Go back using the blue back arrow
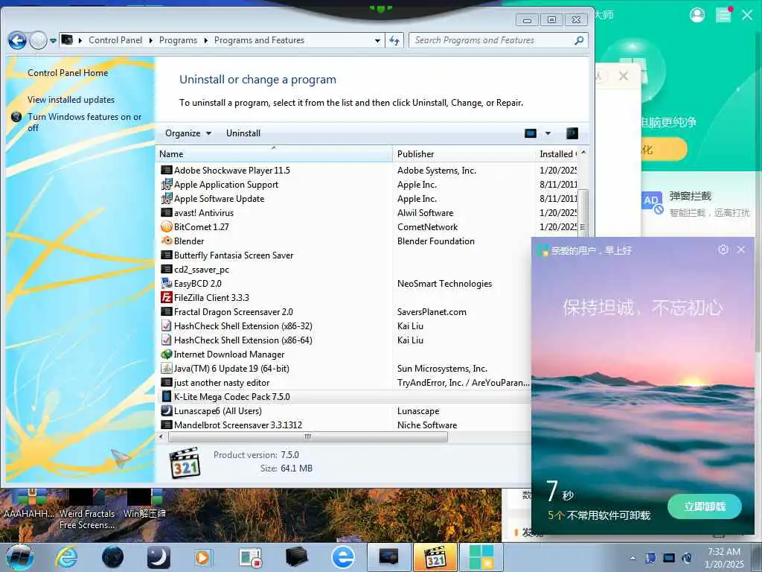Image resolution: width=762 pixels, height=572 pixels. tap(18, 41)
